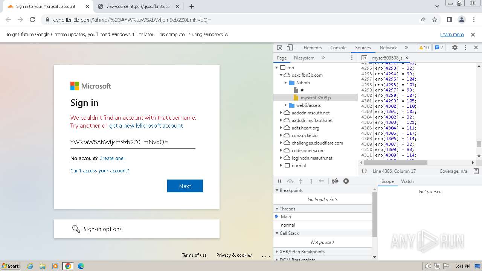Click Learn more about Chrome updates
Image resolution: width=482 pixels, height=271 pixels.
coord(452,35)
